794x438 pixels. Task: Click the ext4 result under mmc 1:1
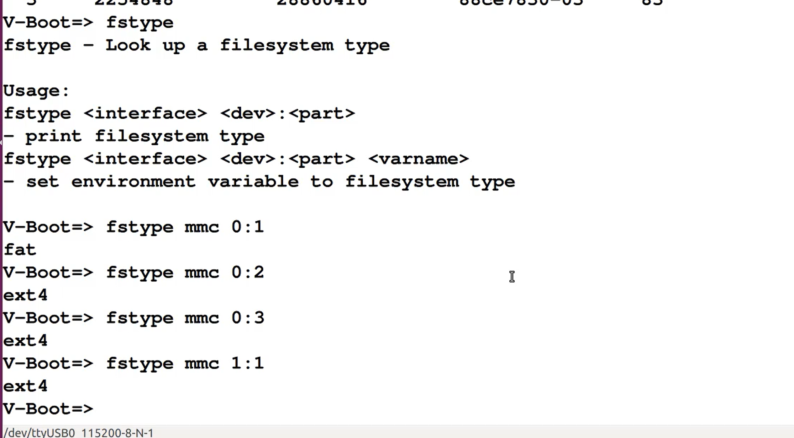[x=25, y=386]
